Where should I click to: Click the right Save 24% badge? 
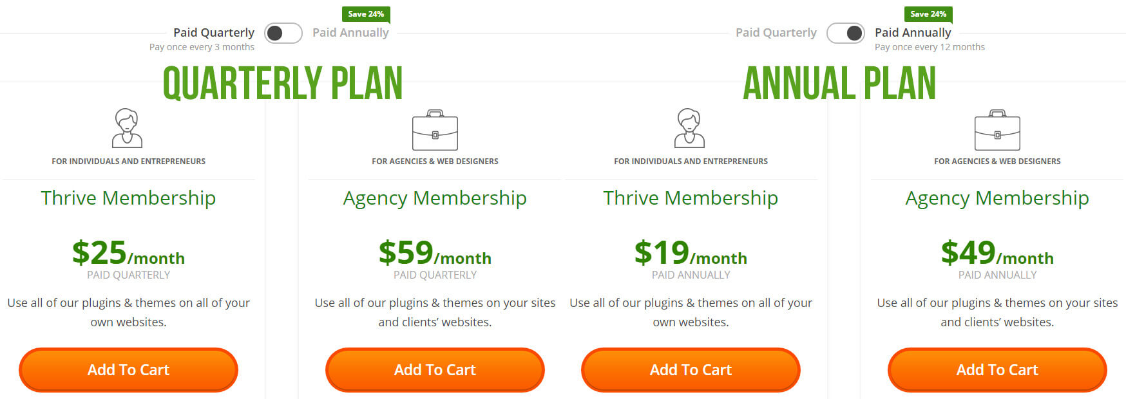(928, 14)
